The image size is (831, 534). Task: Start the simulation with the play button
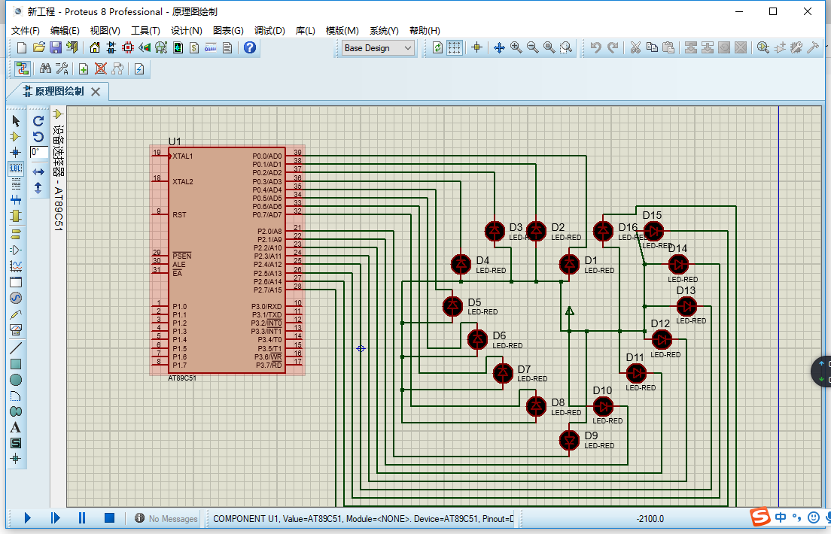point(28,518)
